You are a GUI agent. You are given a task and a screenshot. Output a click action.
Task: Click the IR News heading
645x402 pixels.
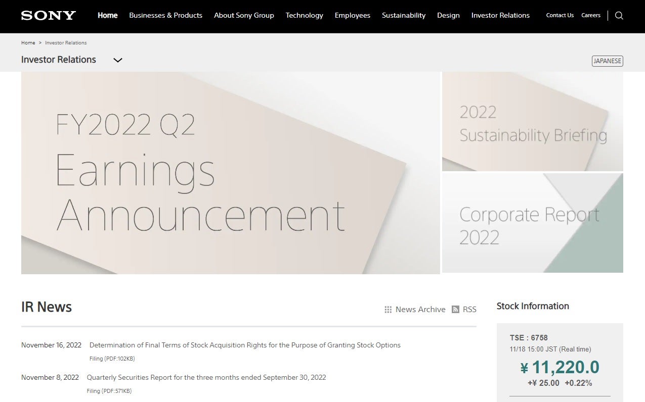(x=47, y=307)
